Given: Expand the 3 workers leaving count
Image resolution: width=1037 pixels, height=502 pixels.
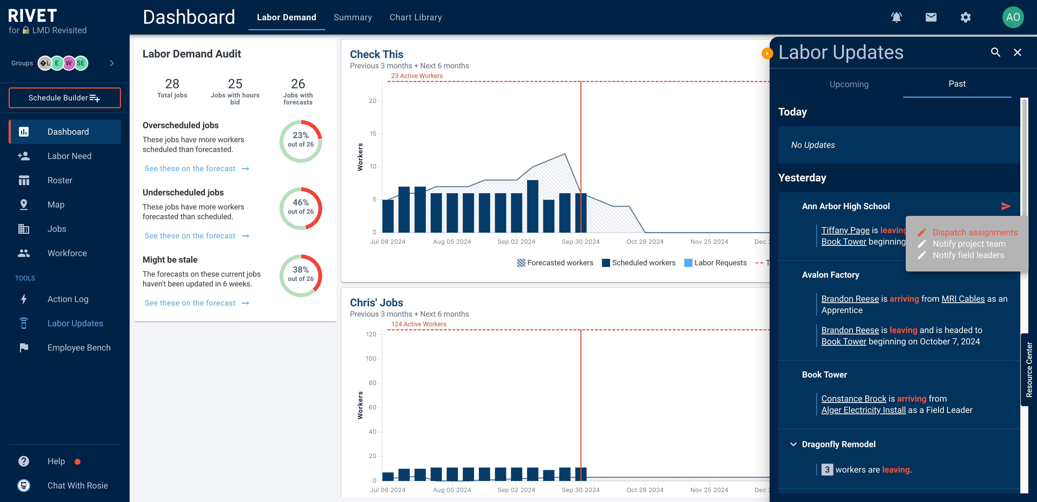Looking at the screenshot, I should point(827,469).
